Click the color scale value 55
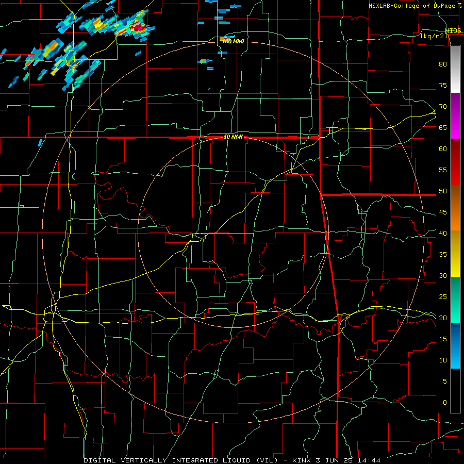 coord(443,170)
